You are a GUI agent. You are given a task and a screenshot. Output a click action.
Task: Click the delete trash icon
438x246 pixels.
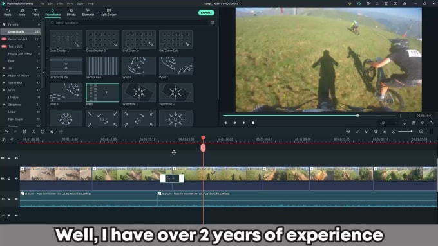tap(24, 132)
